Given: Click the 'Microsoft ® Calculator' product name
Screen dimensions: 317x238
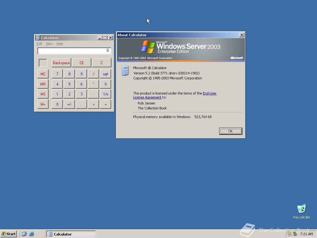Looking at the screenshot, I should point(150,68).
